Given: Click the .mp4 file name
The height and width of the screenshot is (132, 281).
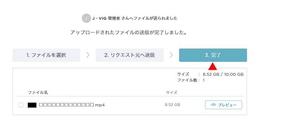Looking at the screenshot, I should (x=72, y=105).
